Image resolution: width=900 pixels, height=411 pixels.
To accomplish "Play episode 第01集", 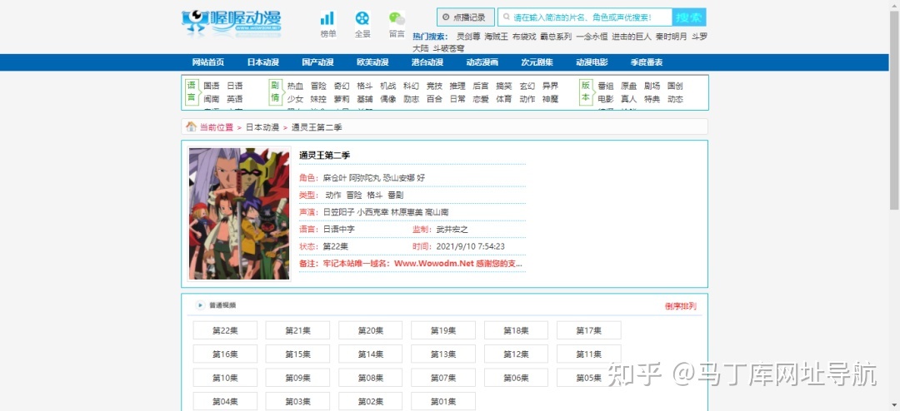I will pos(443,401).
